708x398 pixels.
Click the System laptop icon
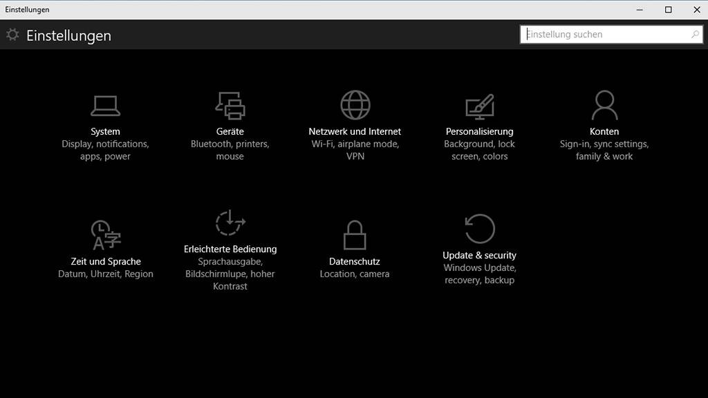[105, 105]
